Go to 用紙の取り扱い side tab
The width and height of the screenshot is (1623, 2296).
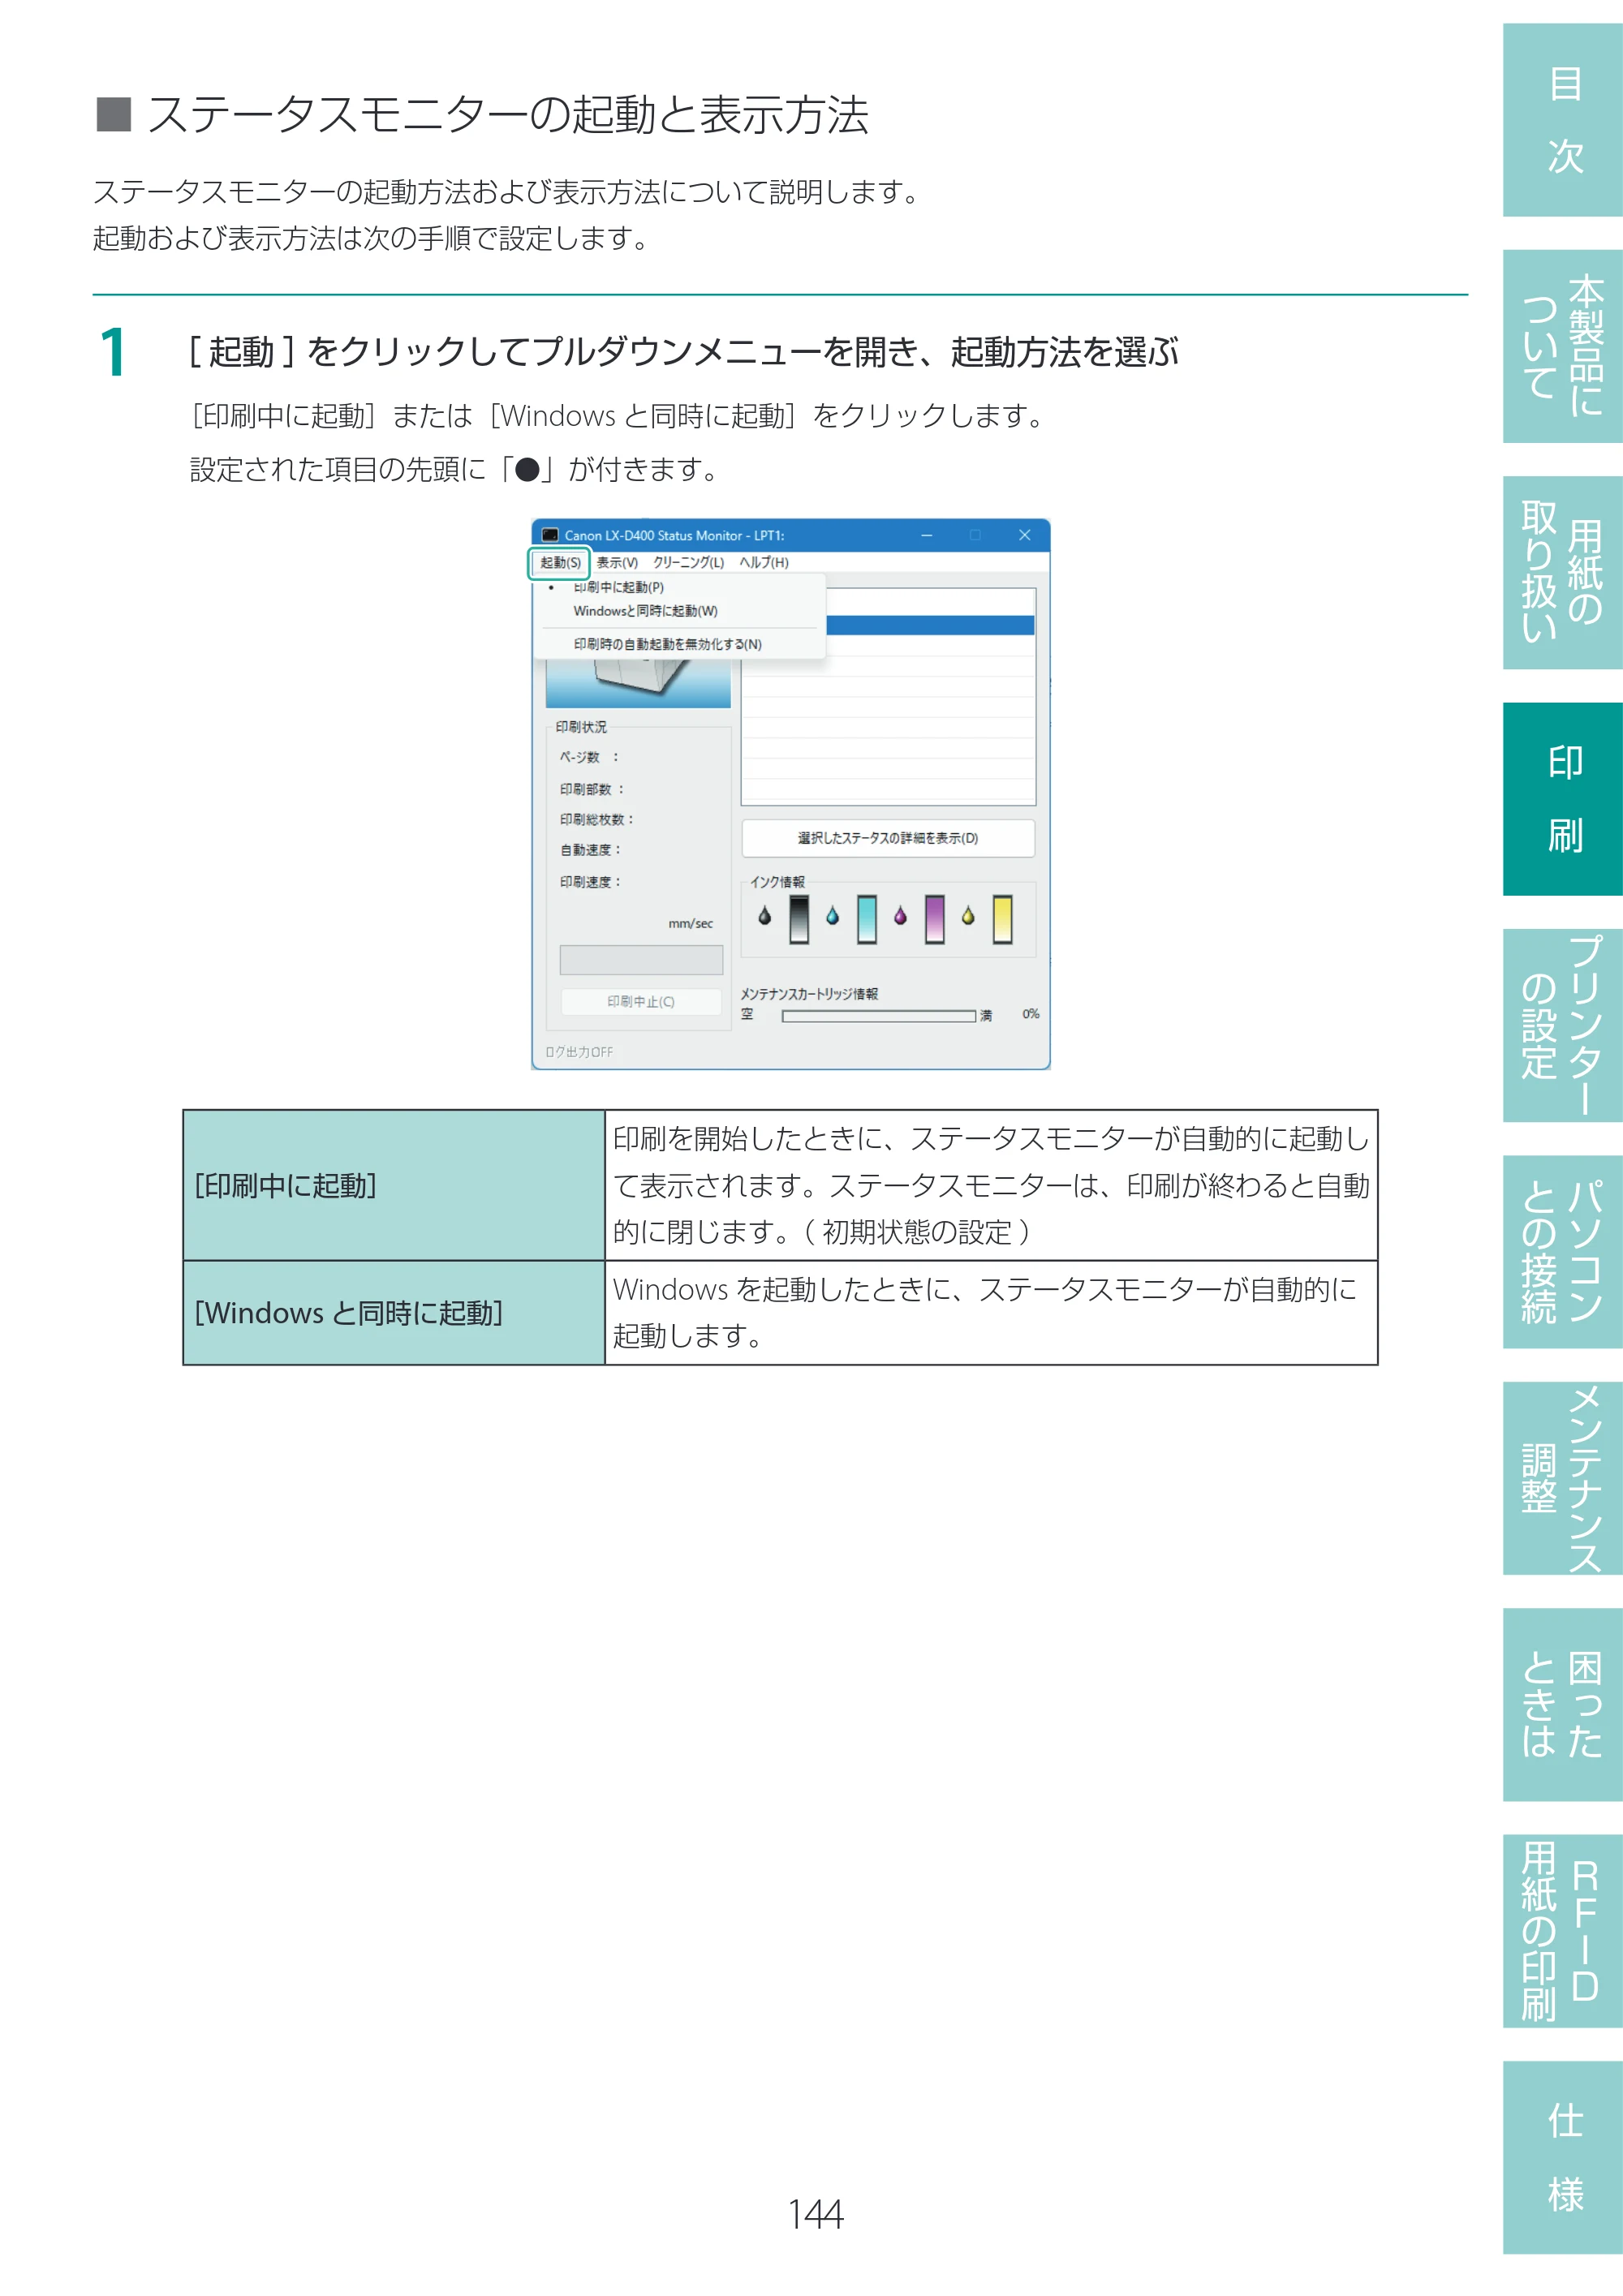(1563, 573)
